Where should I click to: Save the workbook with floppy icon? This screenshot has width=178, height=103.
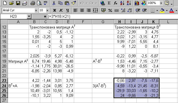point(18,3)
